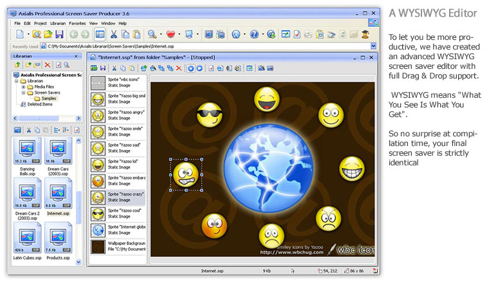Click the Open folder icon in main toolbar
489x283 pixels.
tap(48, 34)
